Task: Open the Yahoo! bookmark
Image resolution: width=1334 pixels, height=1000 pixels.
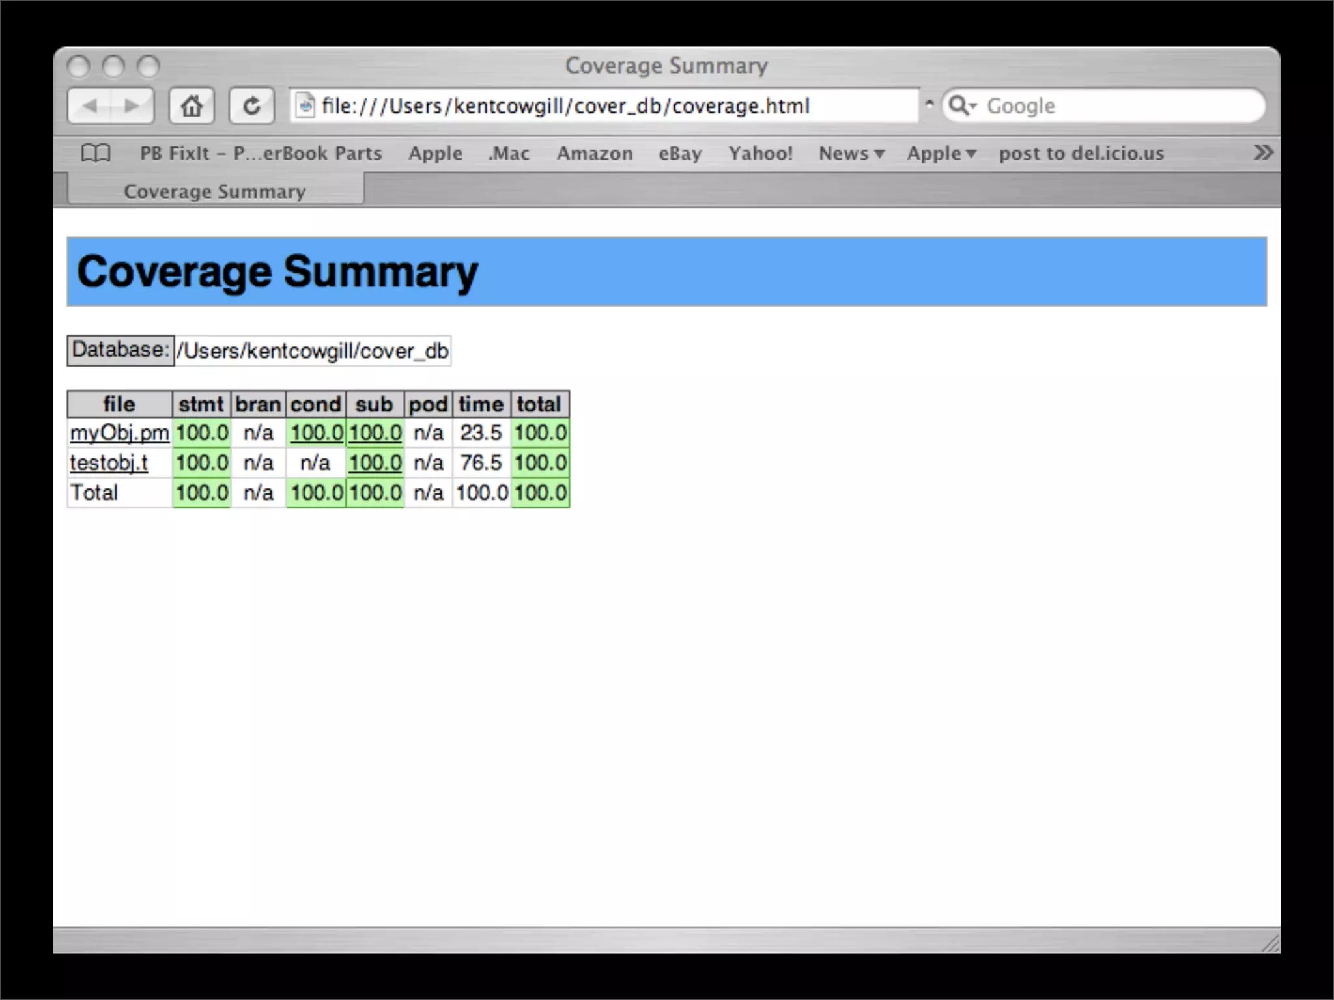Action: point(761,154)
